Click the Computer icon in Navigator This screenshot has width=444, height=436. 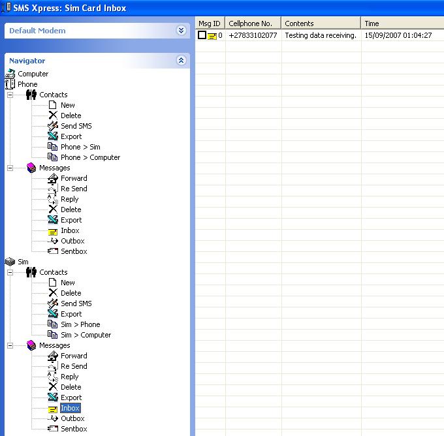(10, 74)
